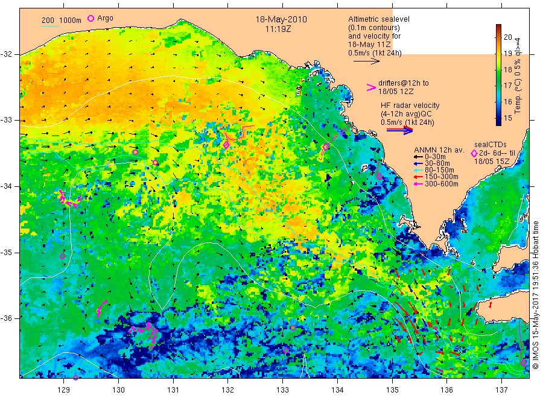Click the '18/05 15Z' seal CTD time text

click(492, 162)
